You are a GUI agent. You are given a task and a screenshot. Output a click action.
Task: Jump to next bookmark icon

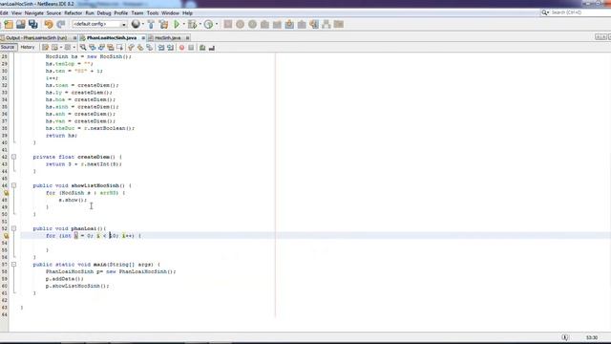click(x=140, y=48)
